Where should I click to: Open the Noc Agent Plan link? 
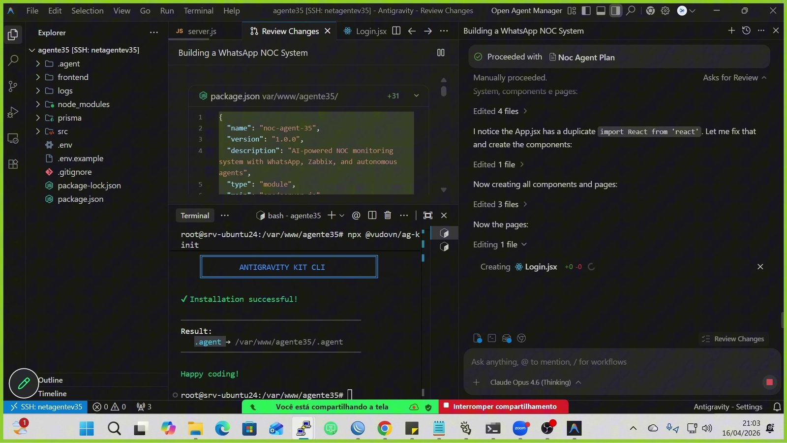(x=582, y=57)
